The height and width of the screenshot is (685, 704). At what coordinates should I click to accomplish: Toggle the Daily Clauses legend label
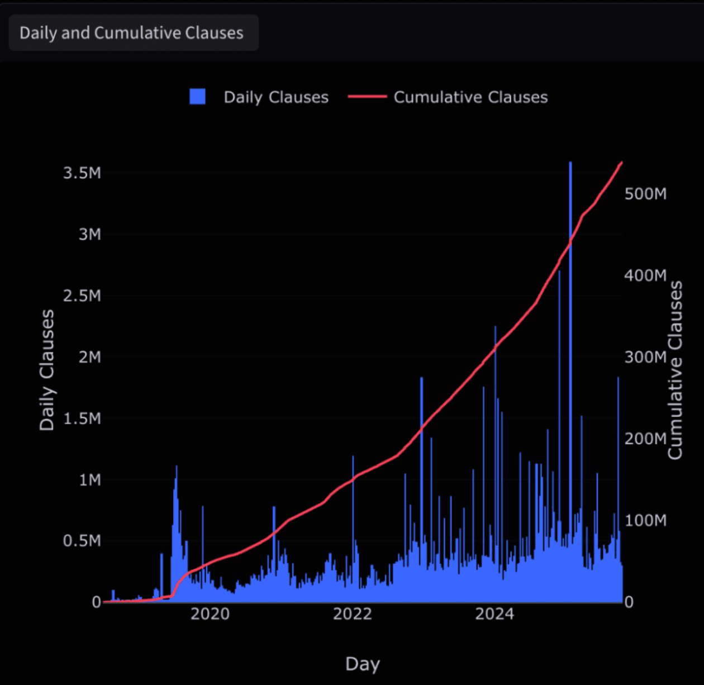[x=276, y=97]
